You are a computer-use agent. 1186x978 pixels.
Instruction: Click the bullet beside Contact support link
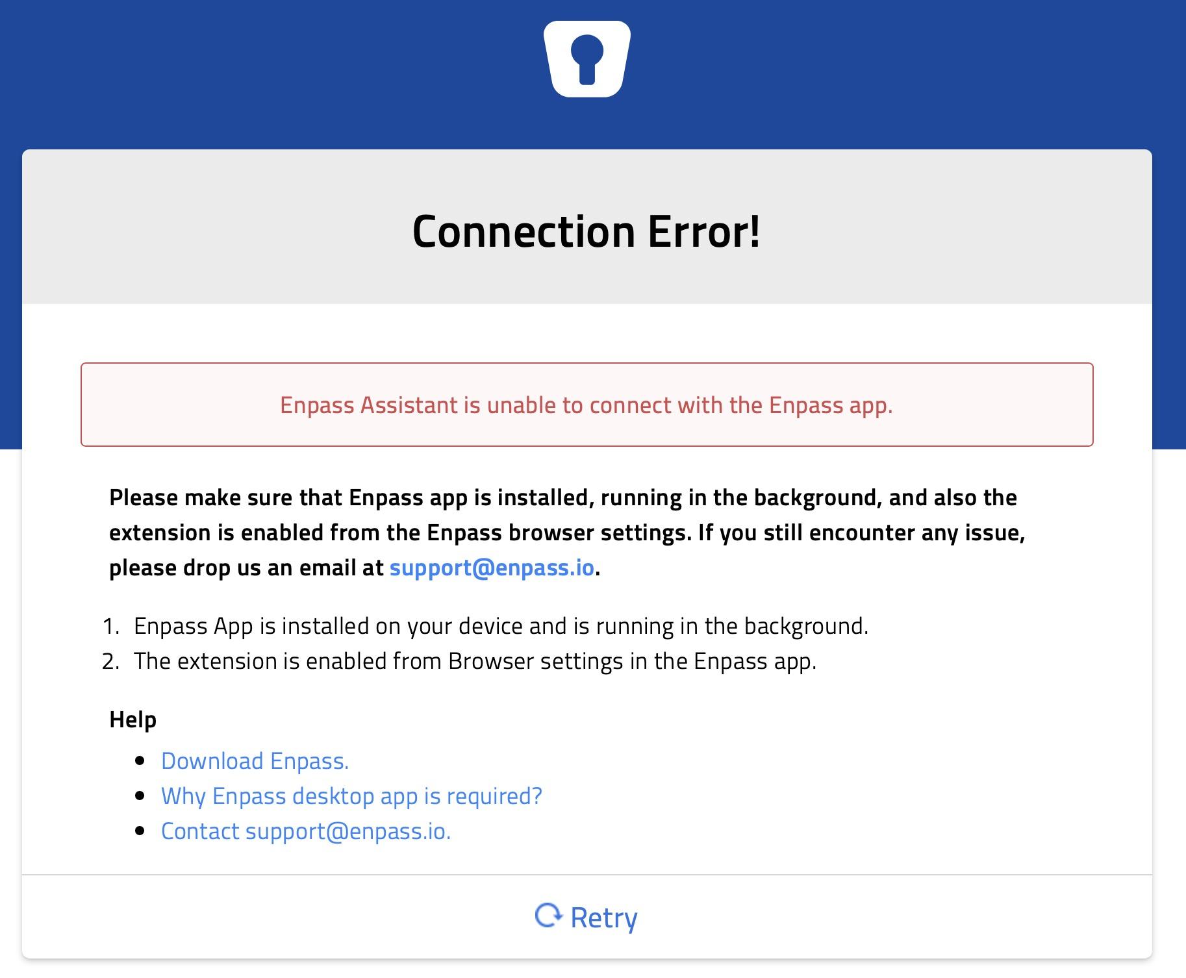(x=140, y=831)
